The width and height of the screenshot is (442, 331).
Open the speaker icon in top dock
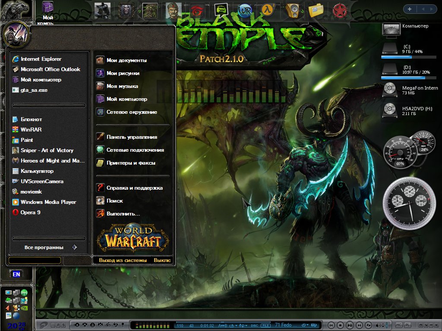tap(293, 11)
